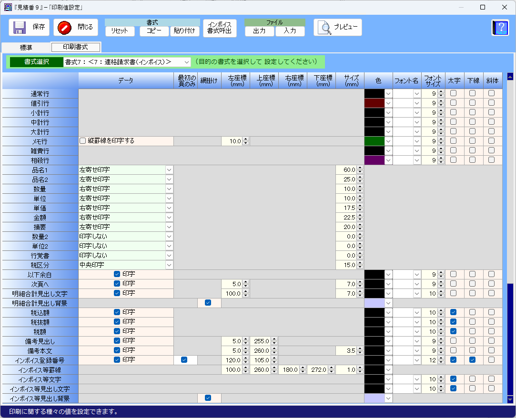The image size is (516, 418).
Task: Toggle 印字 checkbox for 次頁へ
Action: click(x=117, y=283)
